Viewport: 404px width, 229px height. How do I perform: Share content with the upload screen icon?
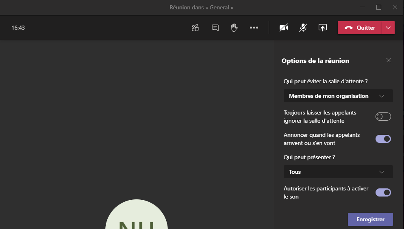pos(323,28)
